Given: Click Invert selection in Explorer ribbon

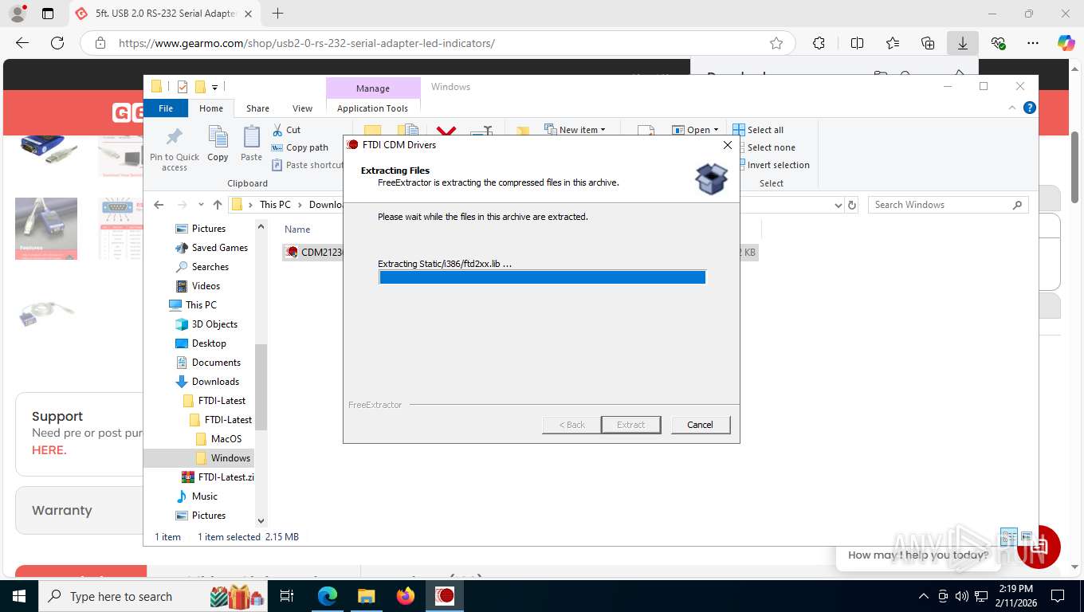Looking at the screenshot, I should tap(771, 165).
